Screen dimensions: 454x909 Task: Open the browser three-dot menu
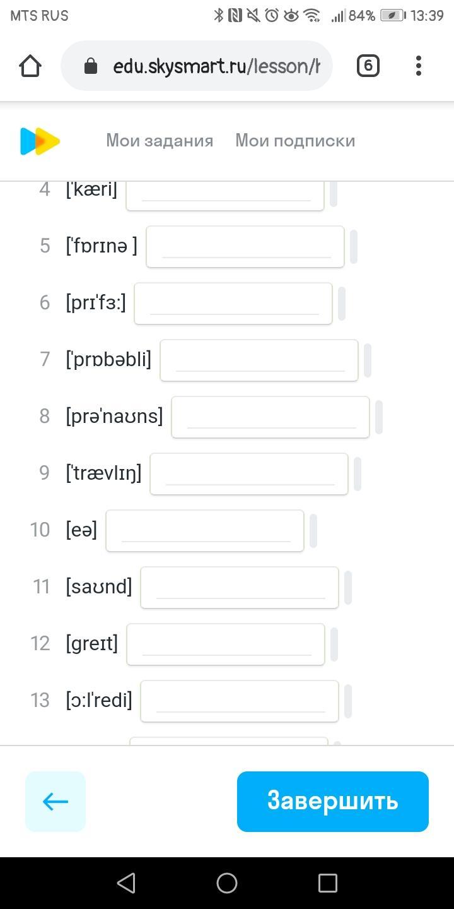[419, 66]
